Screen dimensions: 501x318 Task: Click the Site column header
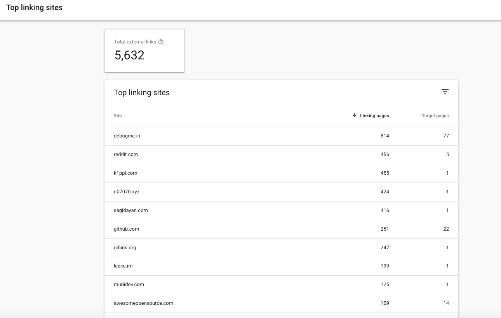click(118, 116)
